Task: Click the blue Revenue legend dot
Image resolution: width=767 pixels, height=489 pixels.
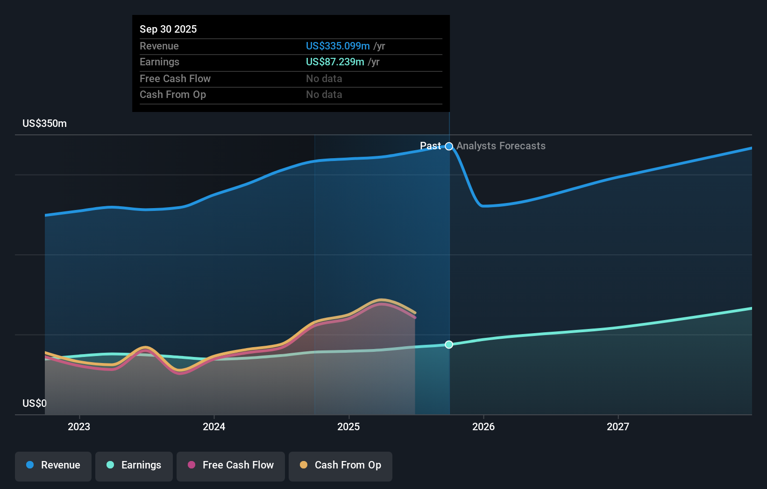Action: point(30,465)
